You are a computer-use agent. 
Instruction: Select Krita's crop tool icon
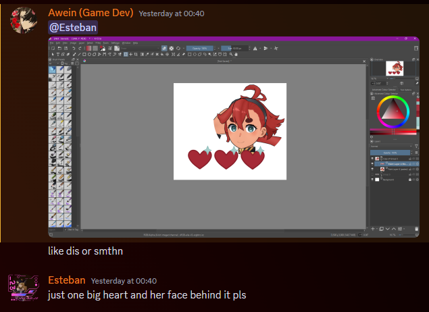pos(136,55)
